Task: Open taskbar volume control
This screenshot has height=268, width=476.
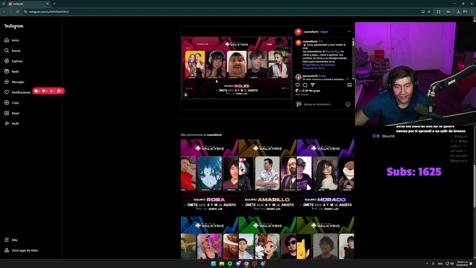Action: [452, 264]
